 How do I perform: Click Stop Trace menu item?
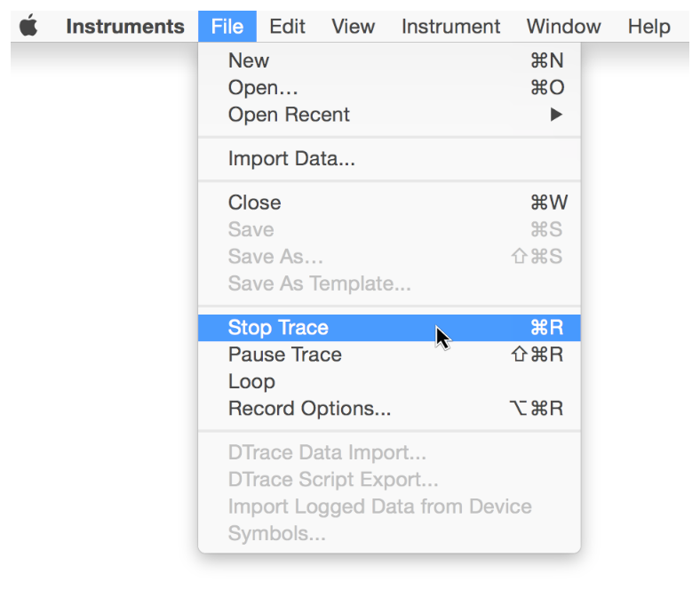click(x=278, y=328)
